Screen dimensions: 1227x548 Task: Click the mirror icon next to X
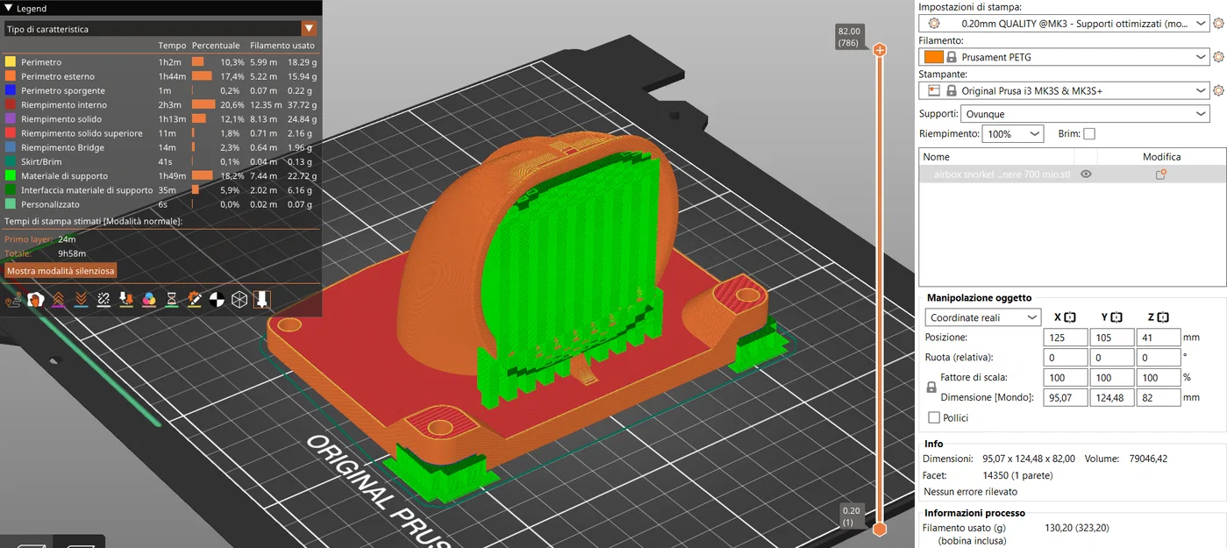1069,317
